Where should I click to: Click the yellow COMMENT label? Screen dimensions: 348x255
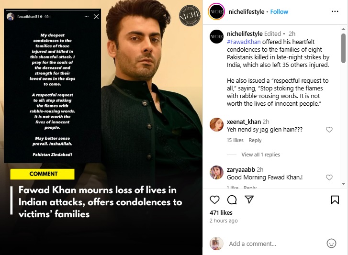[x=43, y=174]
